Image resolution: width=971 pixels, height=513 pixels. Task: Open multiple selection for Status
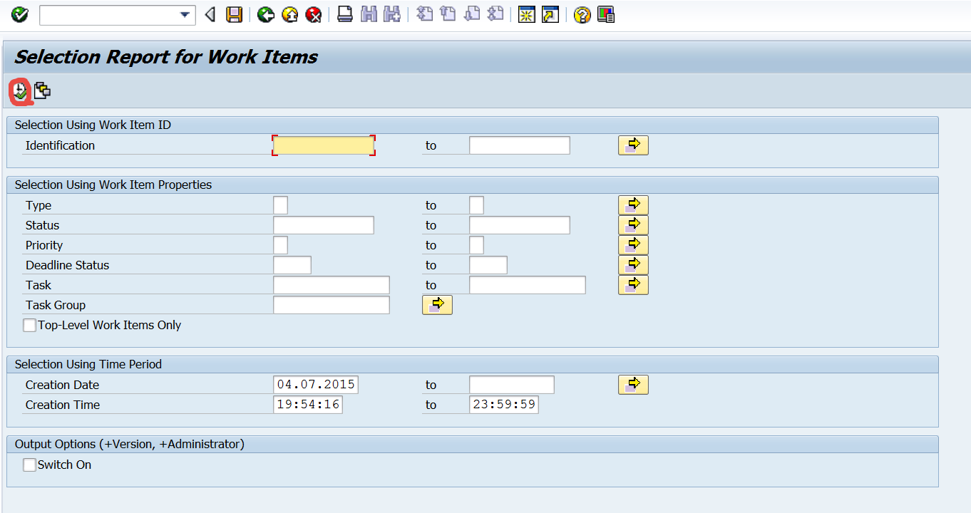click(633, 224)
